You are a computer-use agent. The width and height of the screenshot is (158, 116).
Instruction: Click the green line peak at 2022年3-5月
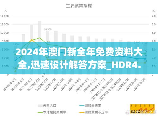pyautogui.click(x=39, y=38)
